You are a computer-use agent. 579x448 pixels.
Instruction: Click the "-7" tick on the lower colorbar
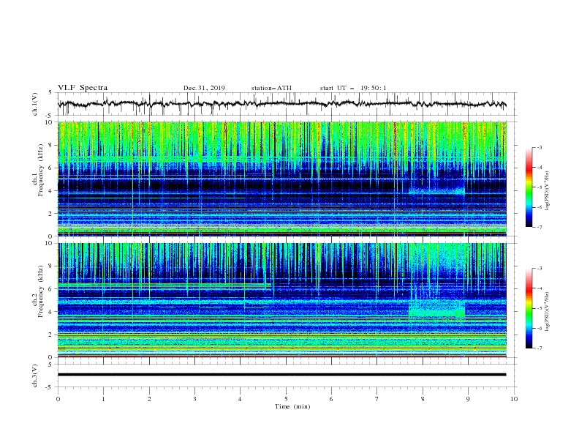tap(539, 348)
